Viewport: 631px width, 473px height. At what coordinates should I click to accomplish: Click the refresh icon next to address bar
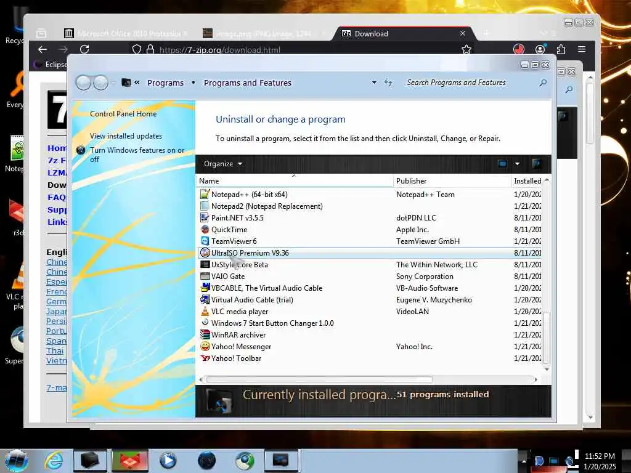click(388, 83)
